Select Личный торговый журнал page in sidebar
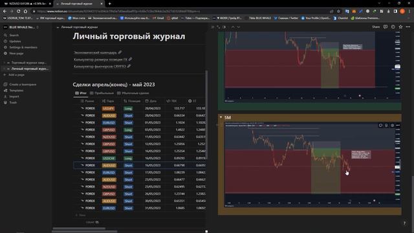 click(30, 69)
